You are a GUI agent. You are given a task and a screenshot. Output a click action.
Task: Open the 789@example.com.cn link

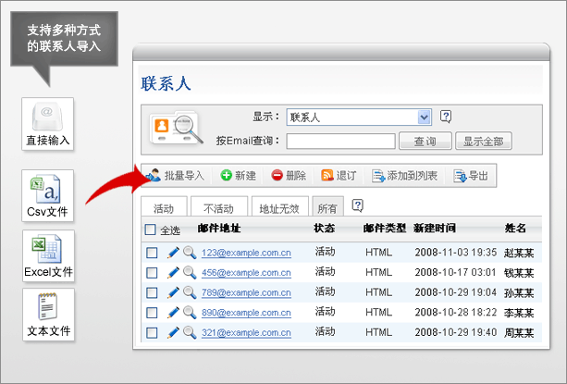coord(246,292)
